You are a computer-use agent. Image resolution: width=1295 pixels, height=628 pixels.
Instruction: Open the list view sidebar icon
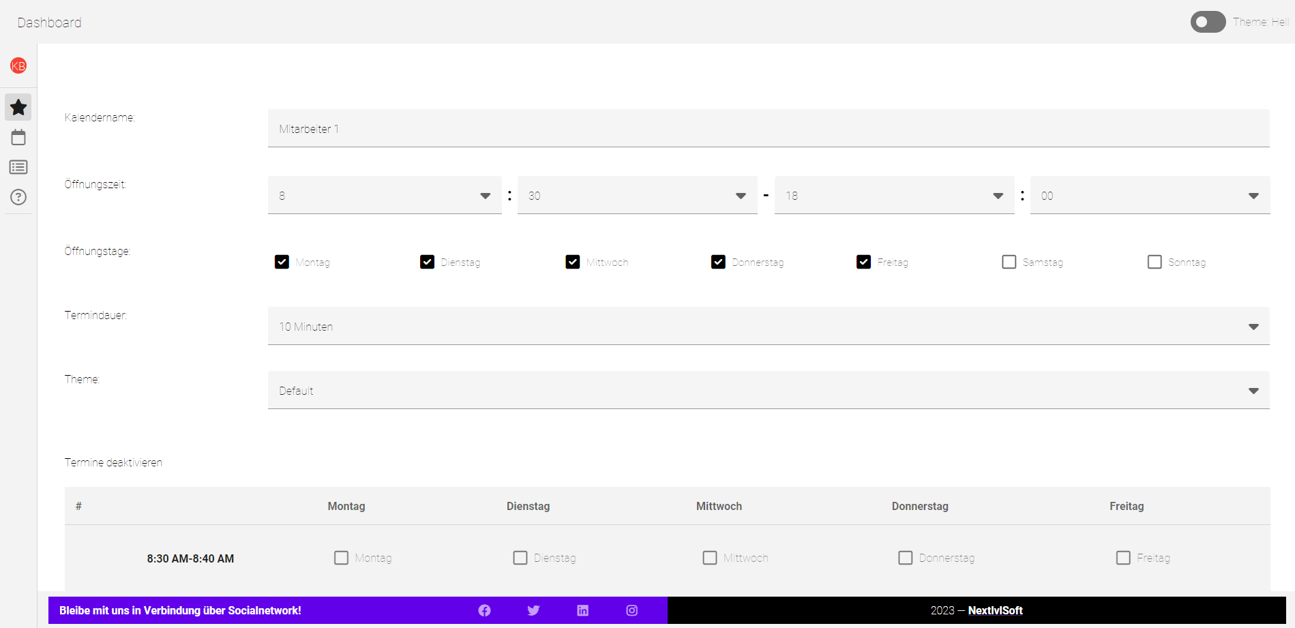[x=18, y=167]
